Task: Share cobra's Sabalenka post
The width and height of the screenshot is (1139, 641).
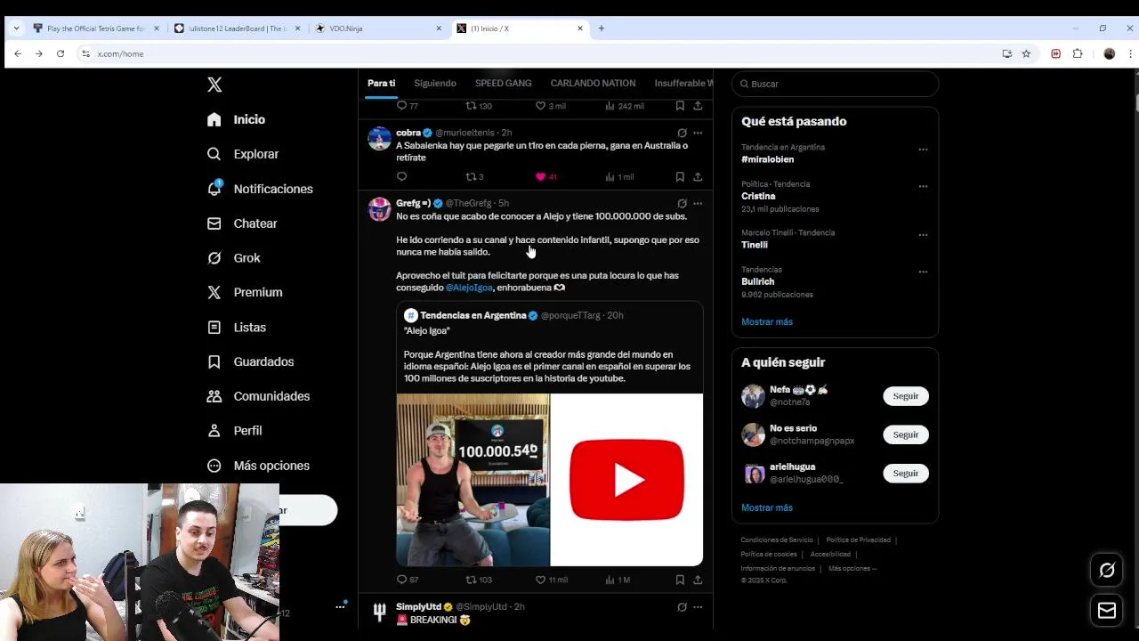Action: (x=698, y=176)
